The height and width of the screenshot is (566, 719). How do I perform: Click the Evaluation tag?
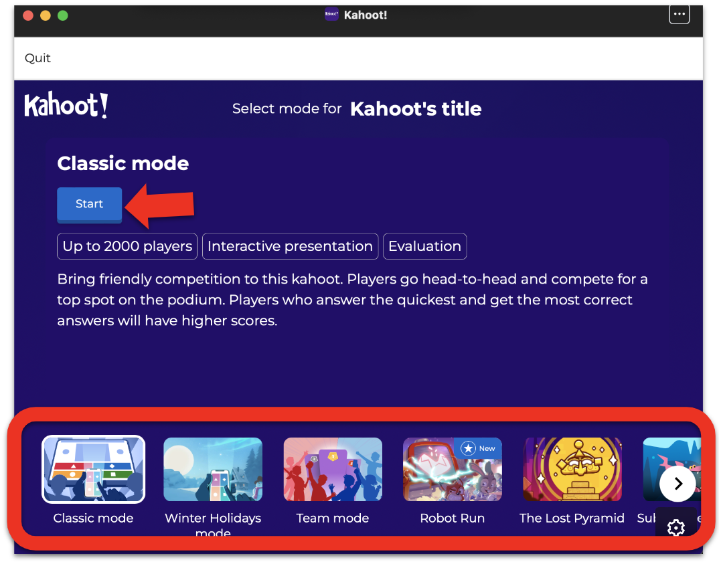424,247
